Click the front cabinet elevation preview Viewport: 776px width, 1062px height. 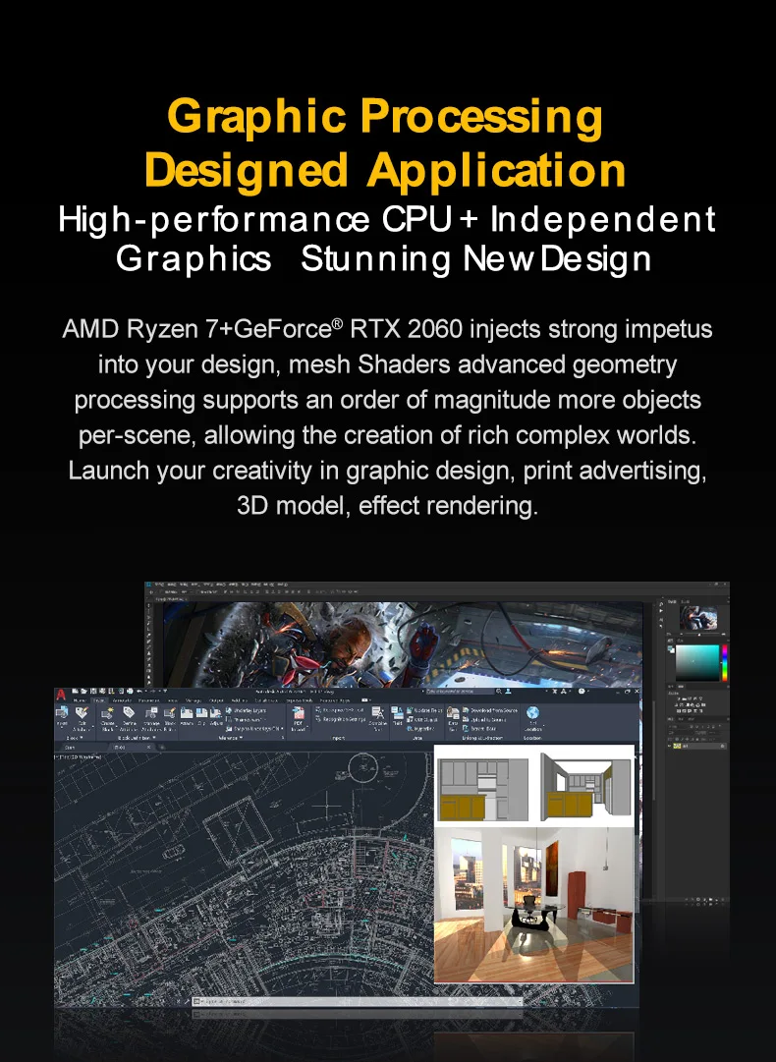point(483,790)
